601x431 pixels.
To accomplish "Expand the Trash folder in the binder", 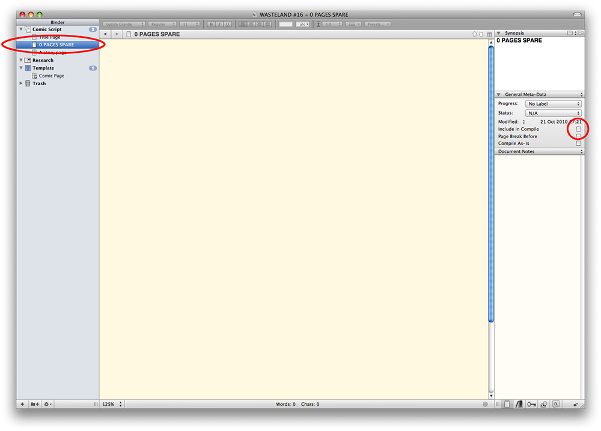I will click(x=21, y=83).
